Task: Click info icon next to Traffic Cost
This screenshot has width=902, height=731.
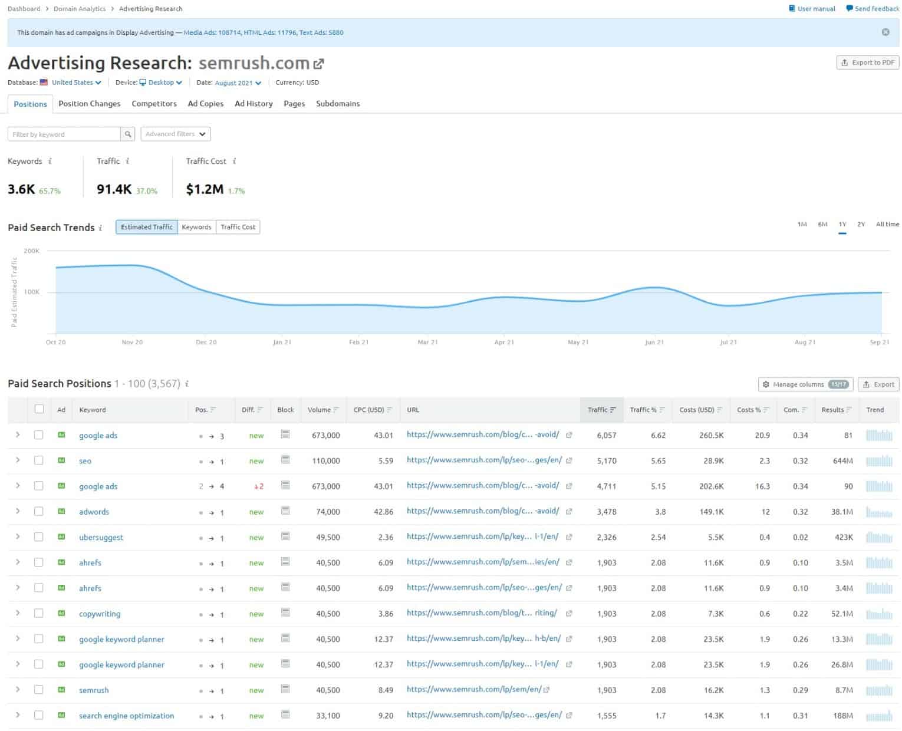Action: pos(234,161)
